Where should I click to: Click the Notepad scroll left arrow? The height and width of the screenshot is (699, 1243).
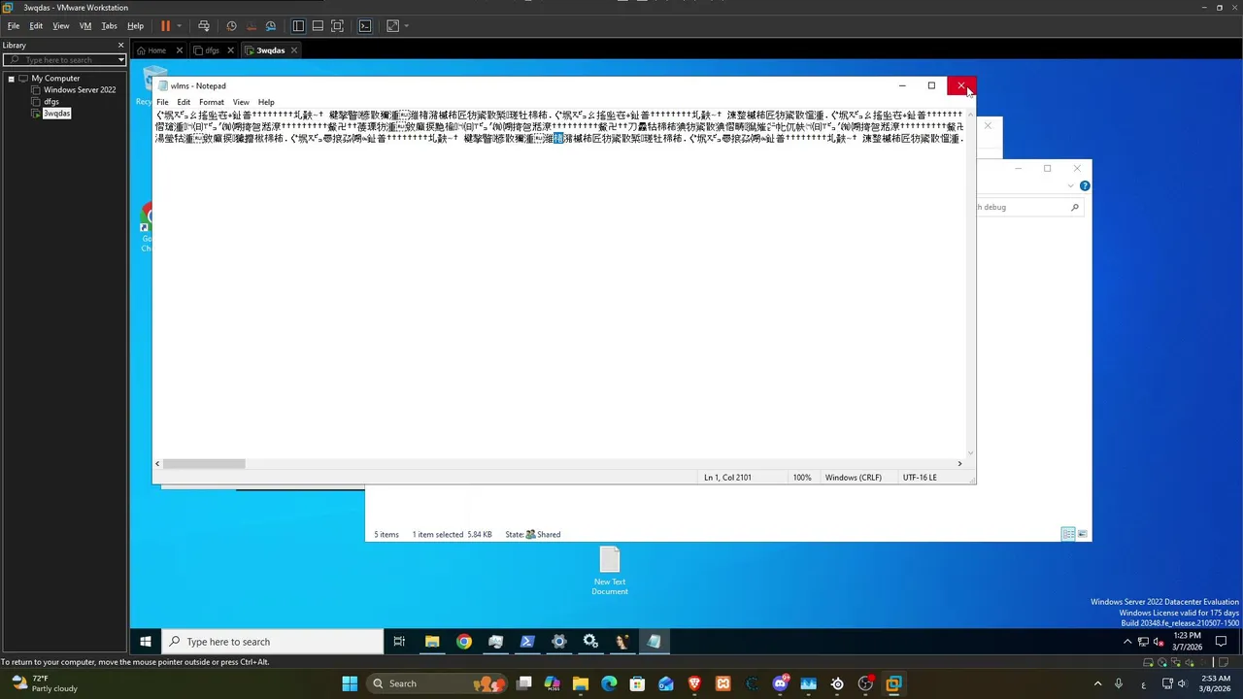[x=157, y=463]
